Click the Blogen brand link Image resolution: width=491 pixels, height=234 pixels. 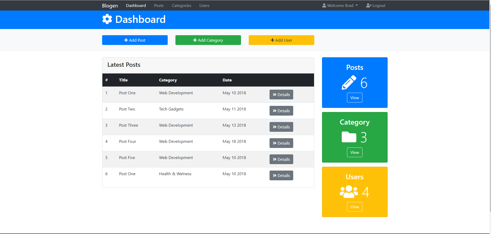(110, 5)
